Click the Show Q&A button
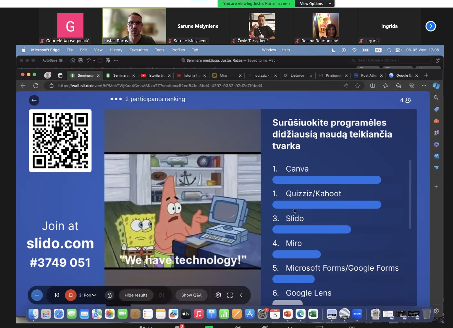The height and width of the screenshot is (328, 453). point(191,295)
